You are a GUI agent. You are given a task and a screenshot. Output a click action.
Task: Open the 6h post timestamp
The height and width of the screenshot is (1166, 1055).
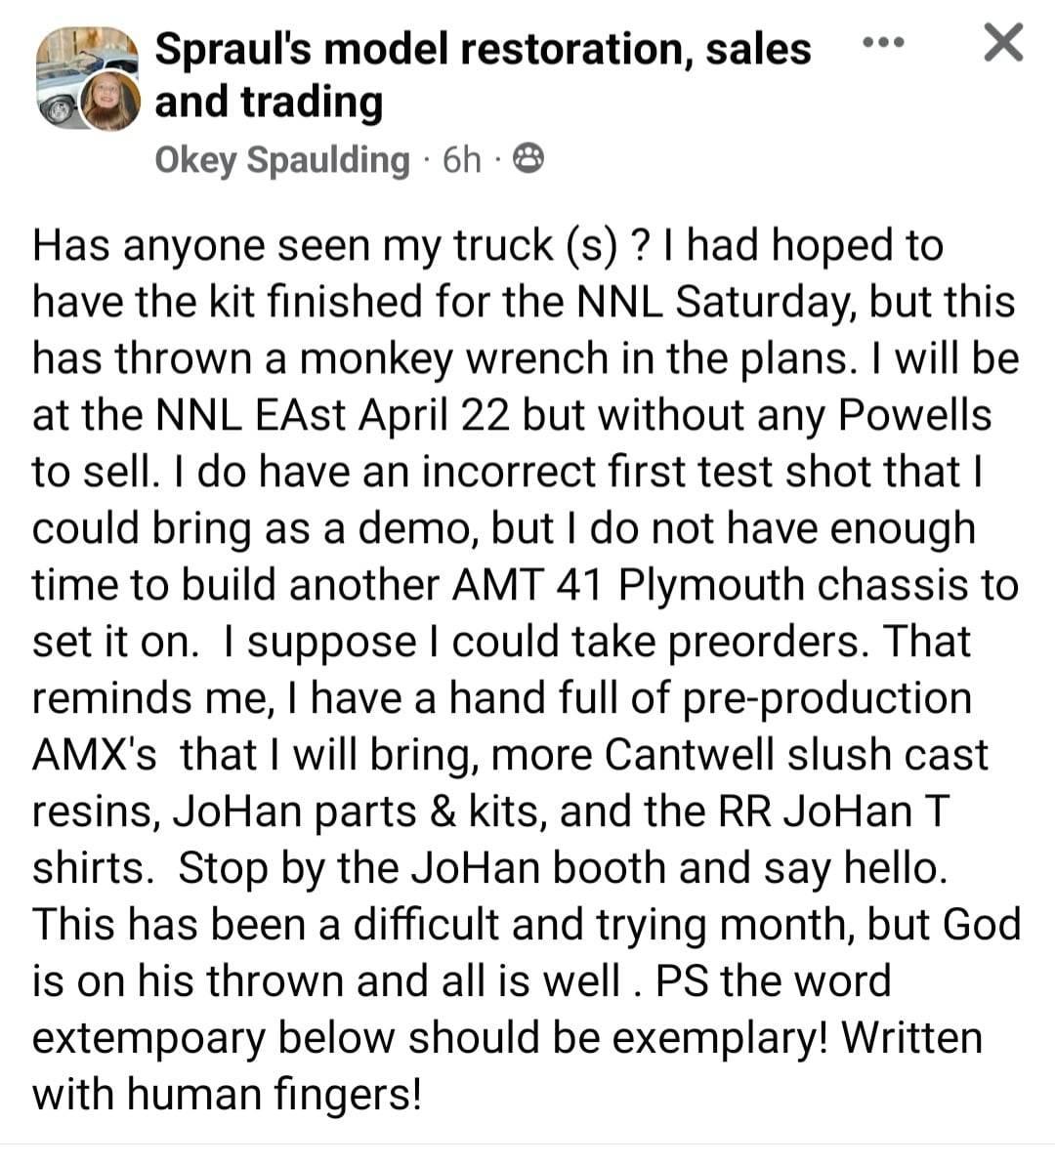pyautogui.click(x=461, y=159)
